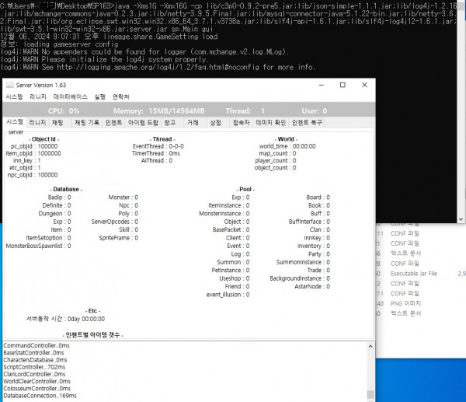Viewport: 466px width, 402px height.
Task: Click the BackgroundInstance : 0 pool entry
Action: coord(300,278)
